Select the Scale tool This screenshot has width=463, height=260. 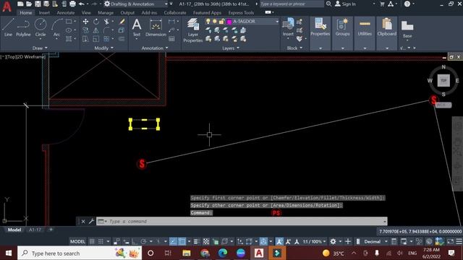pos(96,39)
